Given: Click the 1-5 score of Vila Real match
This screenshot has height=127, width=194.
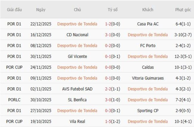Looking at the screenshot, I should coord(109,121).
